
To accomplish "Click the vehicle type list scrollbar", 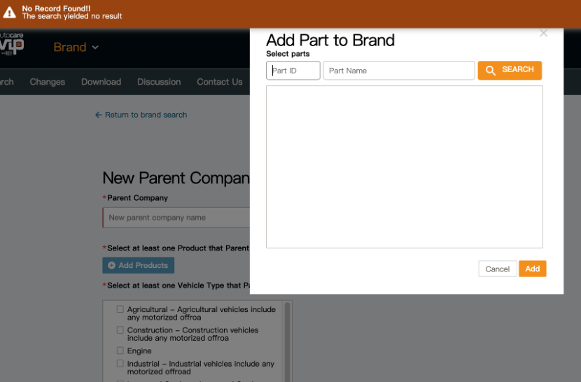I will click(287, 341).
